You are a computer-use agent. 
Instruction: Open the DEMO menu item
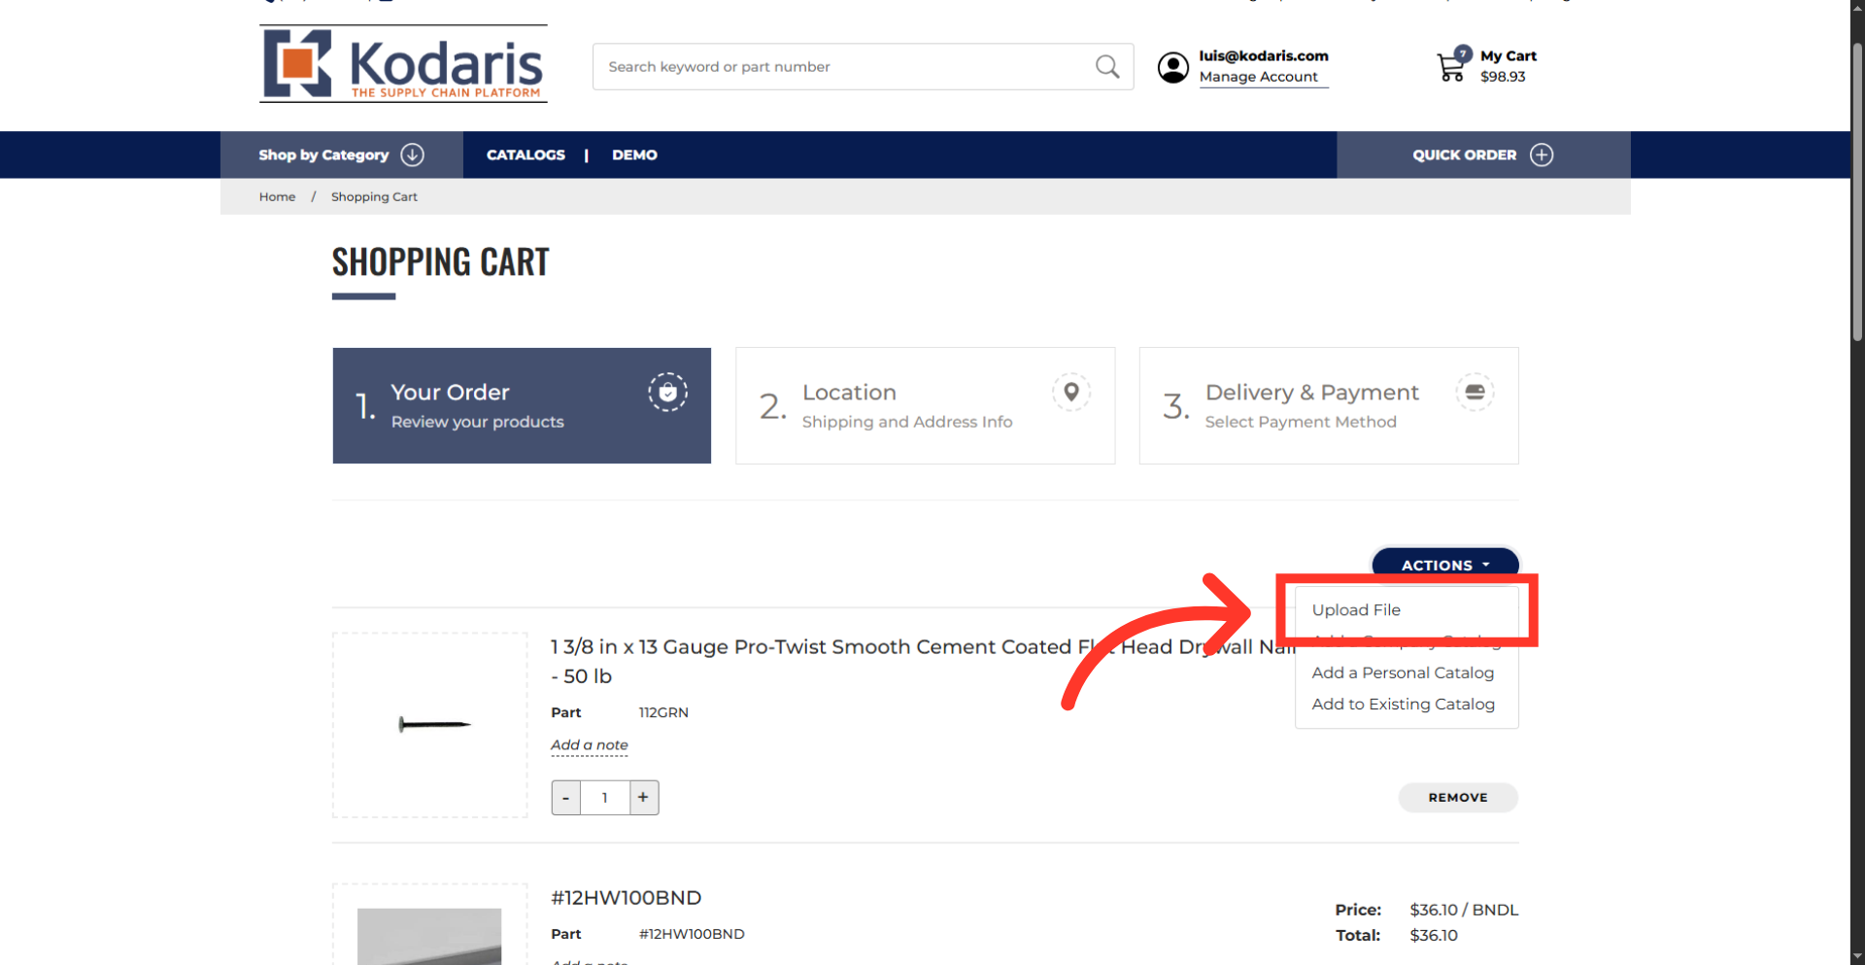click(x=634, y=155)
